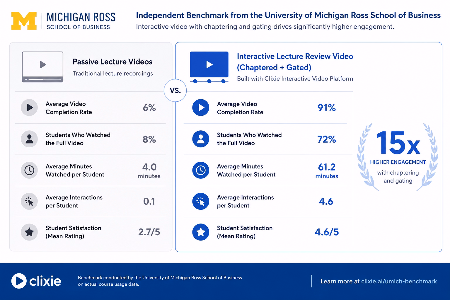450x300 pixels.
Task: Click the gray passive video player thumbnail
Action: (42, 67)
